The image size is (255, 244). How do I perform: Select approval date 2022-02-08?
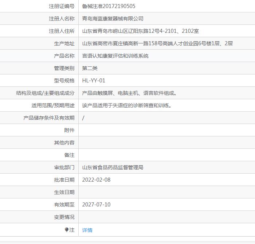click(96, 180)
